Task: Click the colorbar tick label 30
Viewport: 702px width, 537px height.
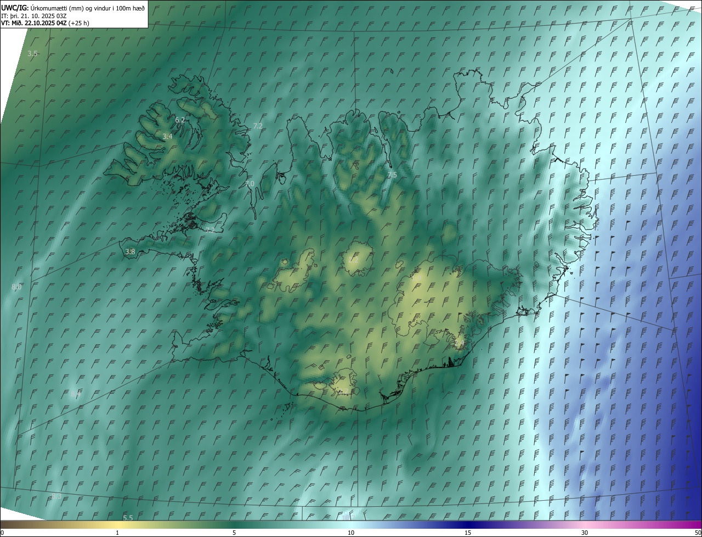Action: 585,533
